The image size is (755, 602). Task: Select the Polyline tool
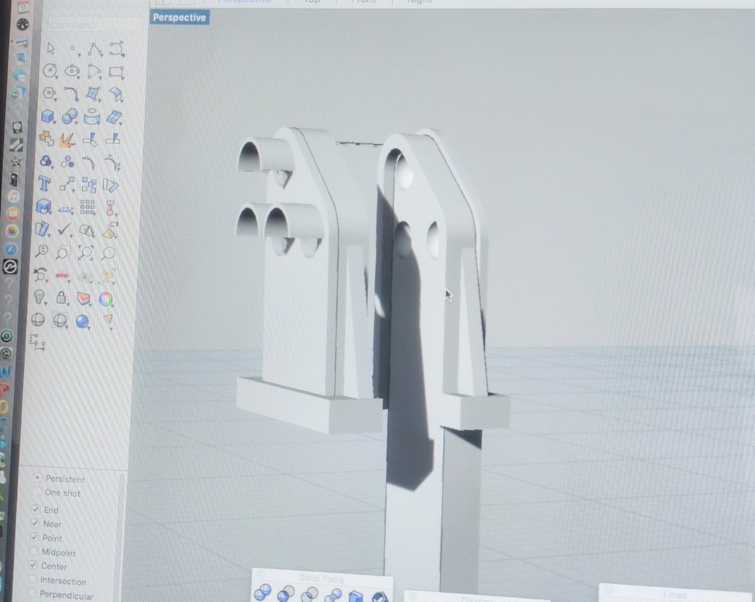point(94,49)
